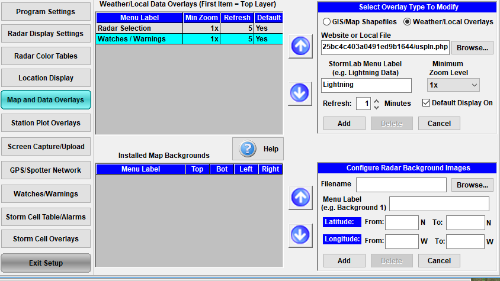Add the Lightning weather overlay

pos(344,124)
